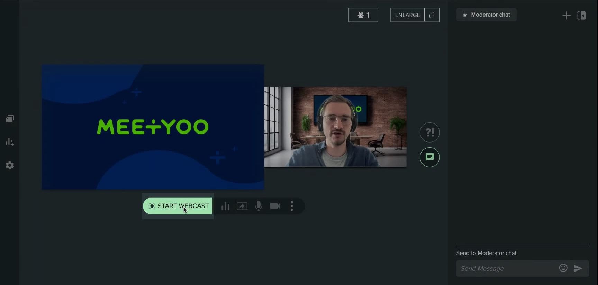Open the three-dot more options menu
Image resolution: width=598 pixels, height=285 pixels.
(292, 206)
